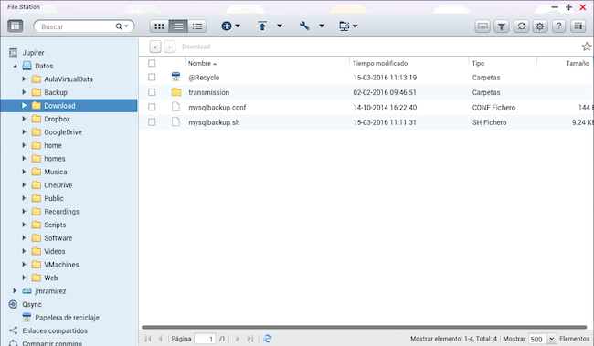Switch to list view mode
This screenshot has width=594, height=346.
point(178,26)
